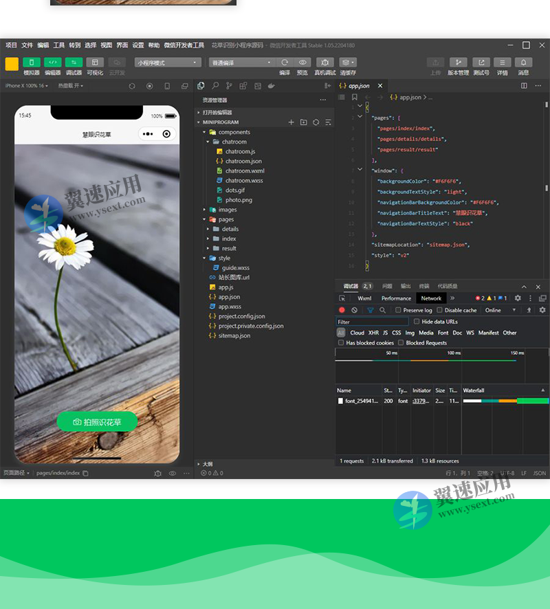Open the 预览 preview eye icon
The height and width of the screenshot is (609, 550).
coord(302,63)
